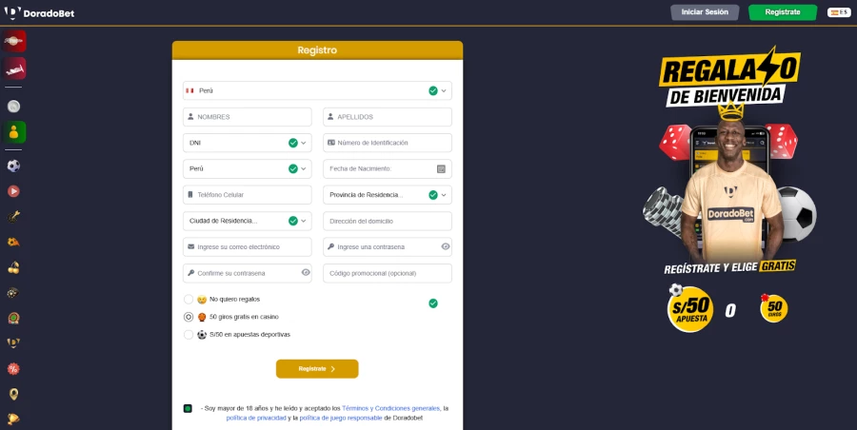Open the top red game icon in sidebar
The width and height of the screenshot is (857, 430).
tap(13, 41)
